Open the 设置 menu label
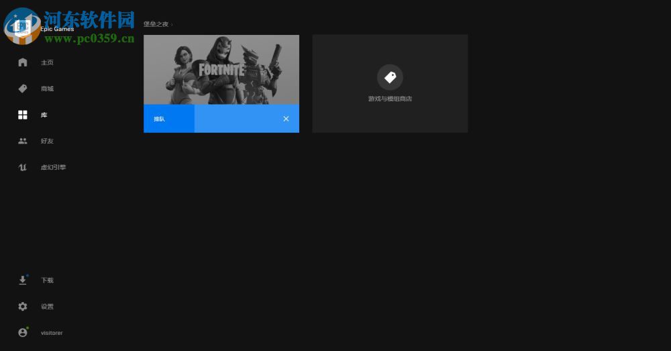The height and width of the screenshot is (351, 671). (x=47, y=307)
